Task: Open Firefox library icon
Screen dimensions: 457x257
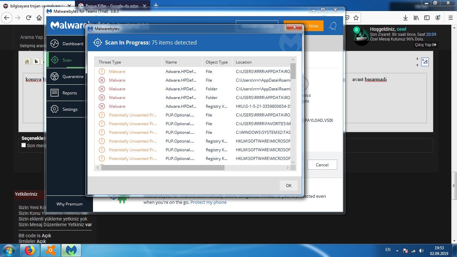Action: click(416, 18)
